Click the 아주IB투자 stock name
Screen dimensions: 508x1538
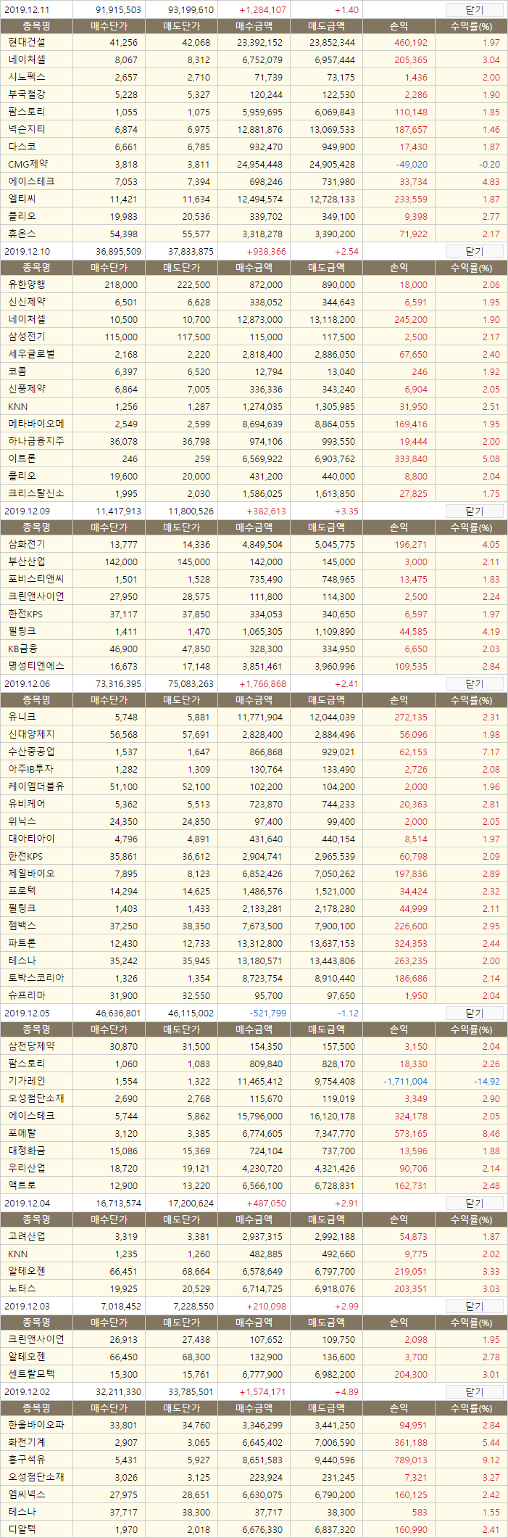coord(30,769)
